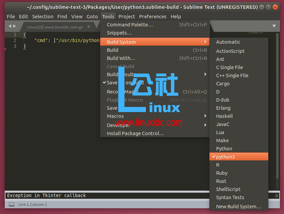Choose Command Palette… from Tools menu

pyautogui.click(x=155, y=25)
